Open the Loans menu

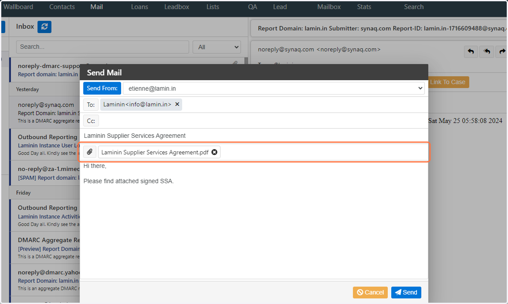tap(140, 7)
